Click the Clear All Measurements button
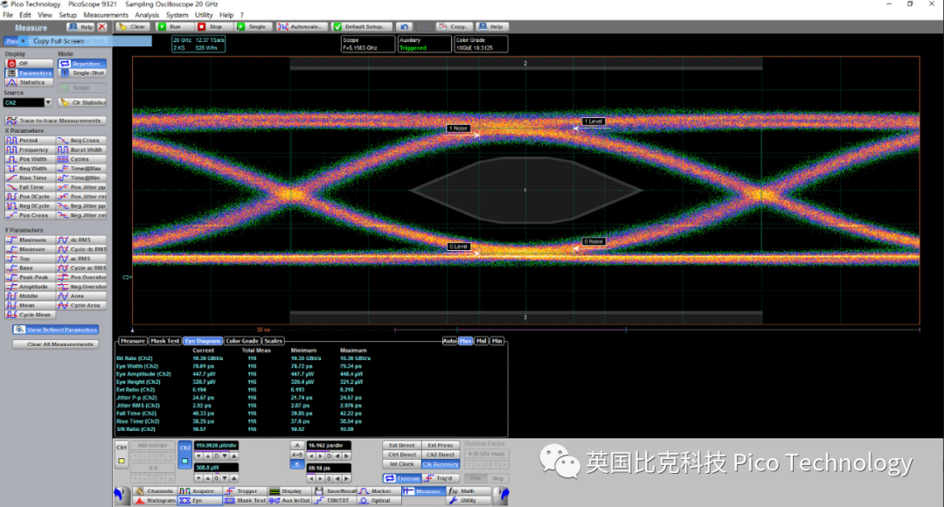The image size is (944, 507). pyautogui.click(x=54, y=344)
